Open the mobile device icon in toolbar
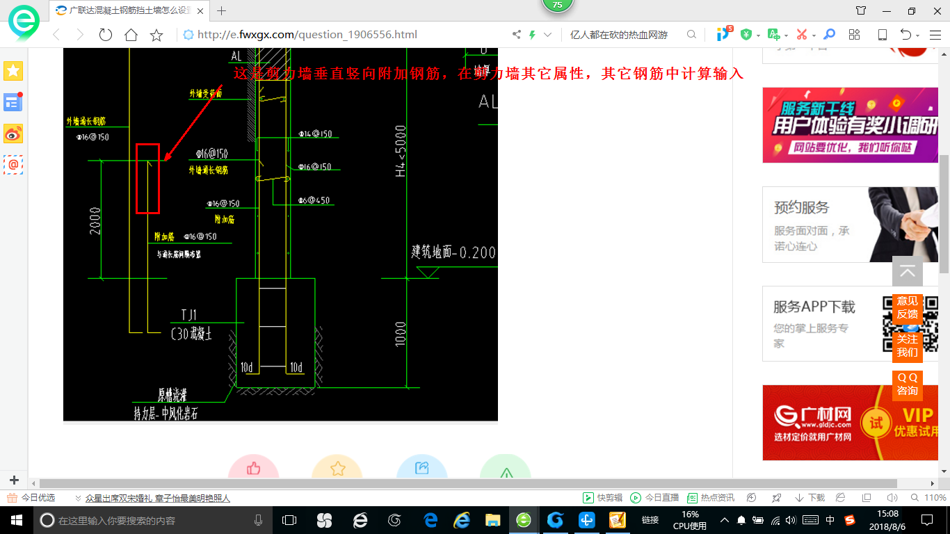This screenshot has width=950, height=534. coord(883,35)
